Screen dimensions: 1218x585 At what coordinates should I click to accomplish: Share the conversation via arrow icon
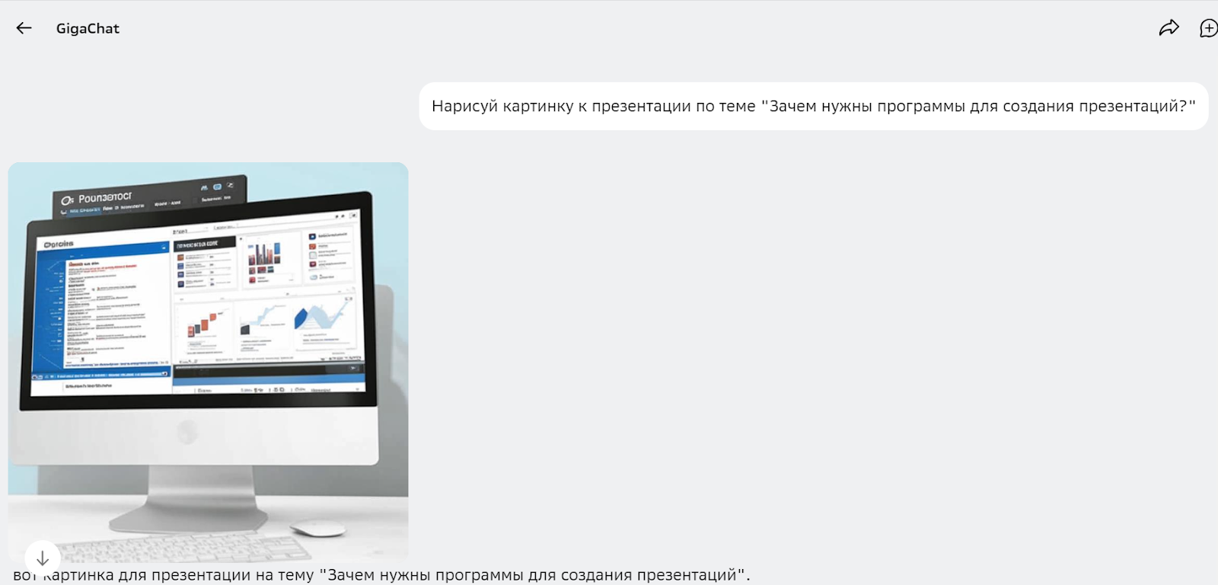coord(1169,28)
